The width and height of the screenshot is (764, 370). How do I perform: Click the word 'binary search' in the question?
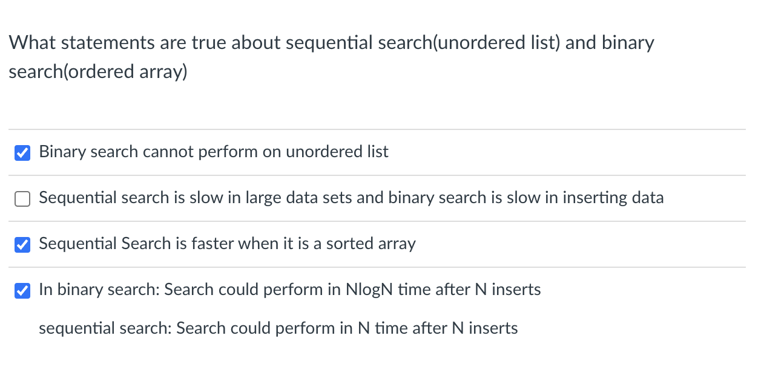628,42
